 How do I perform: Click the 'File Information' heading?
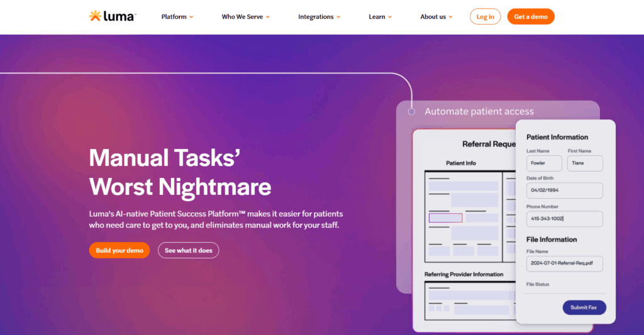[x=552, y=239]
